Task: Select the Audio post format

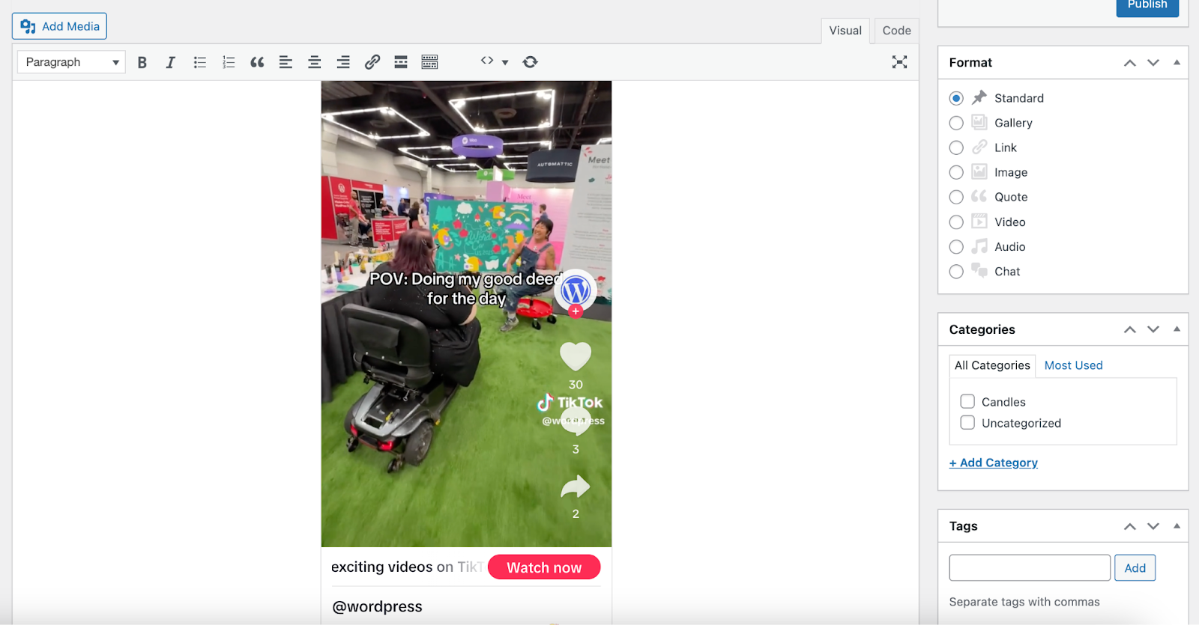Action: (x=956, y=247)
